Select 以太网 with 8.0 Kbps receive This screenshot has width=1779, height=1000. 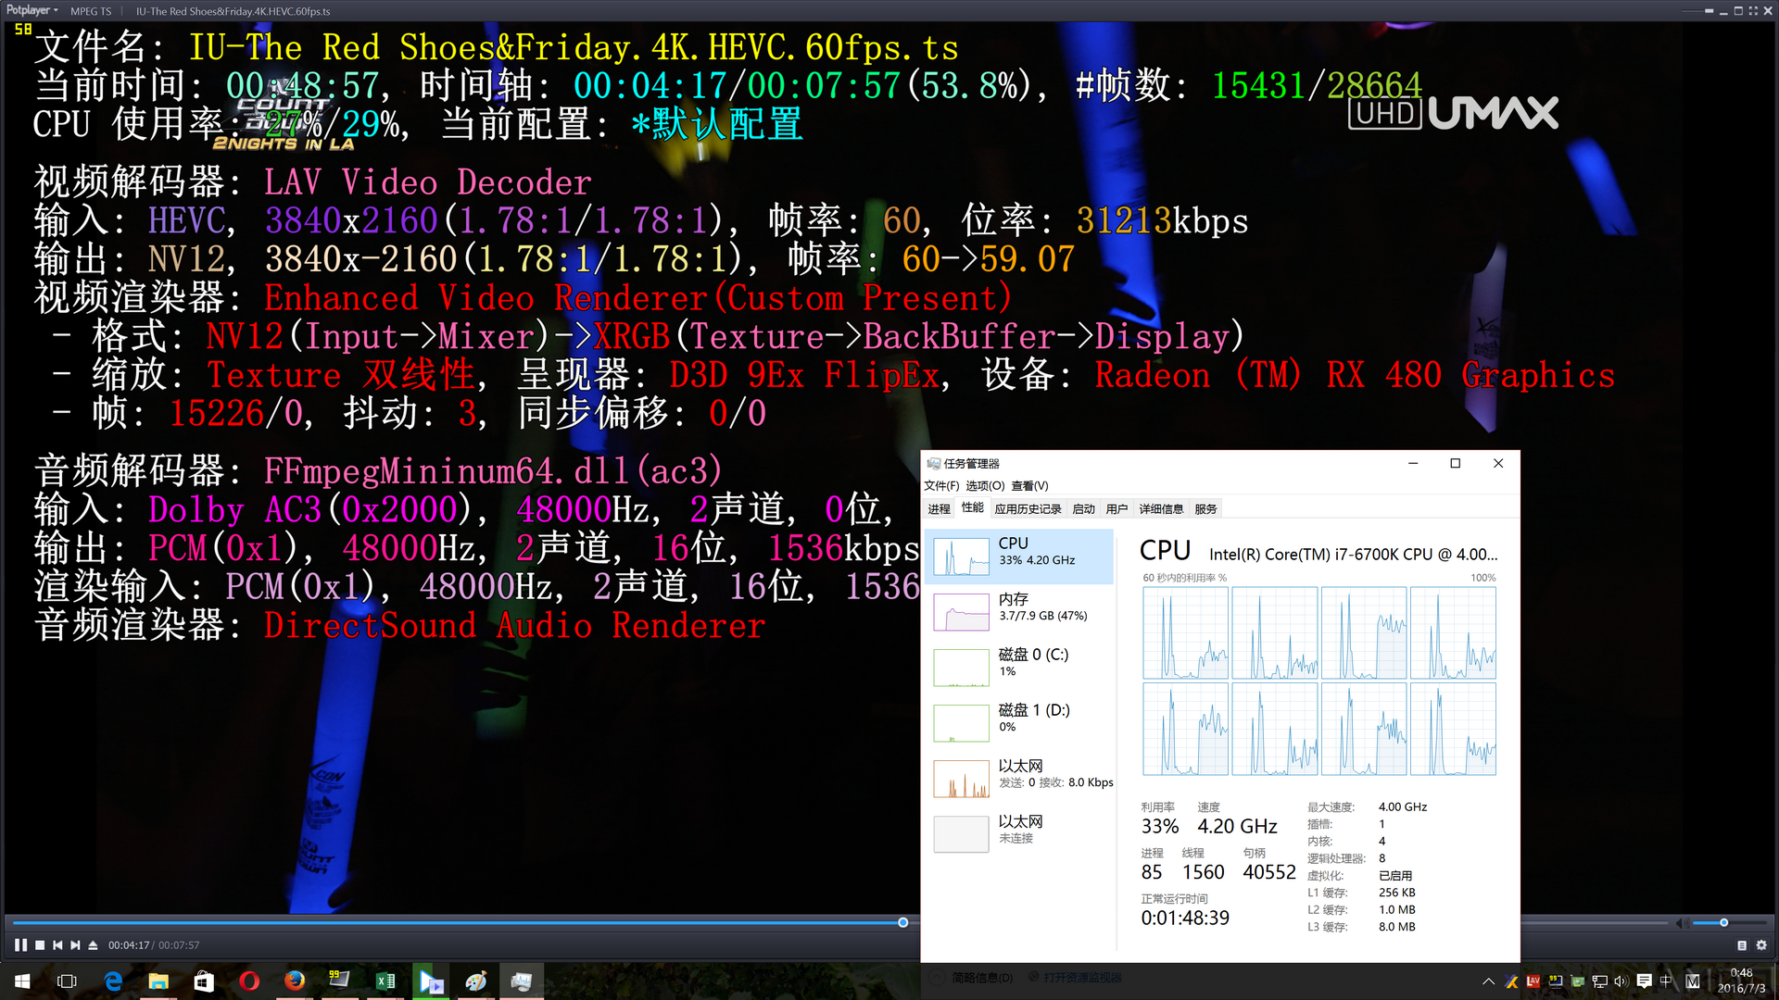1019,779
